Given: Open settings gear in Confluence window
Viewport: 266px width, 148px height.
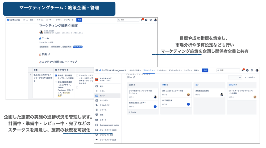Looking at the screenshot, I should [151, 20].
